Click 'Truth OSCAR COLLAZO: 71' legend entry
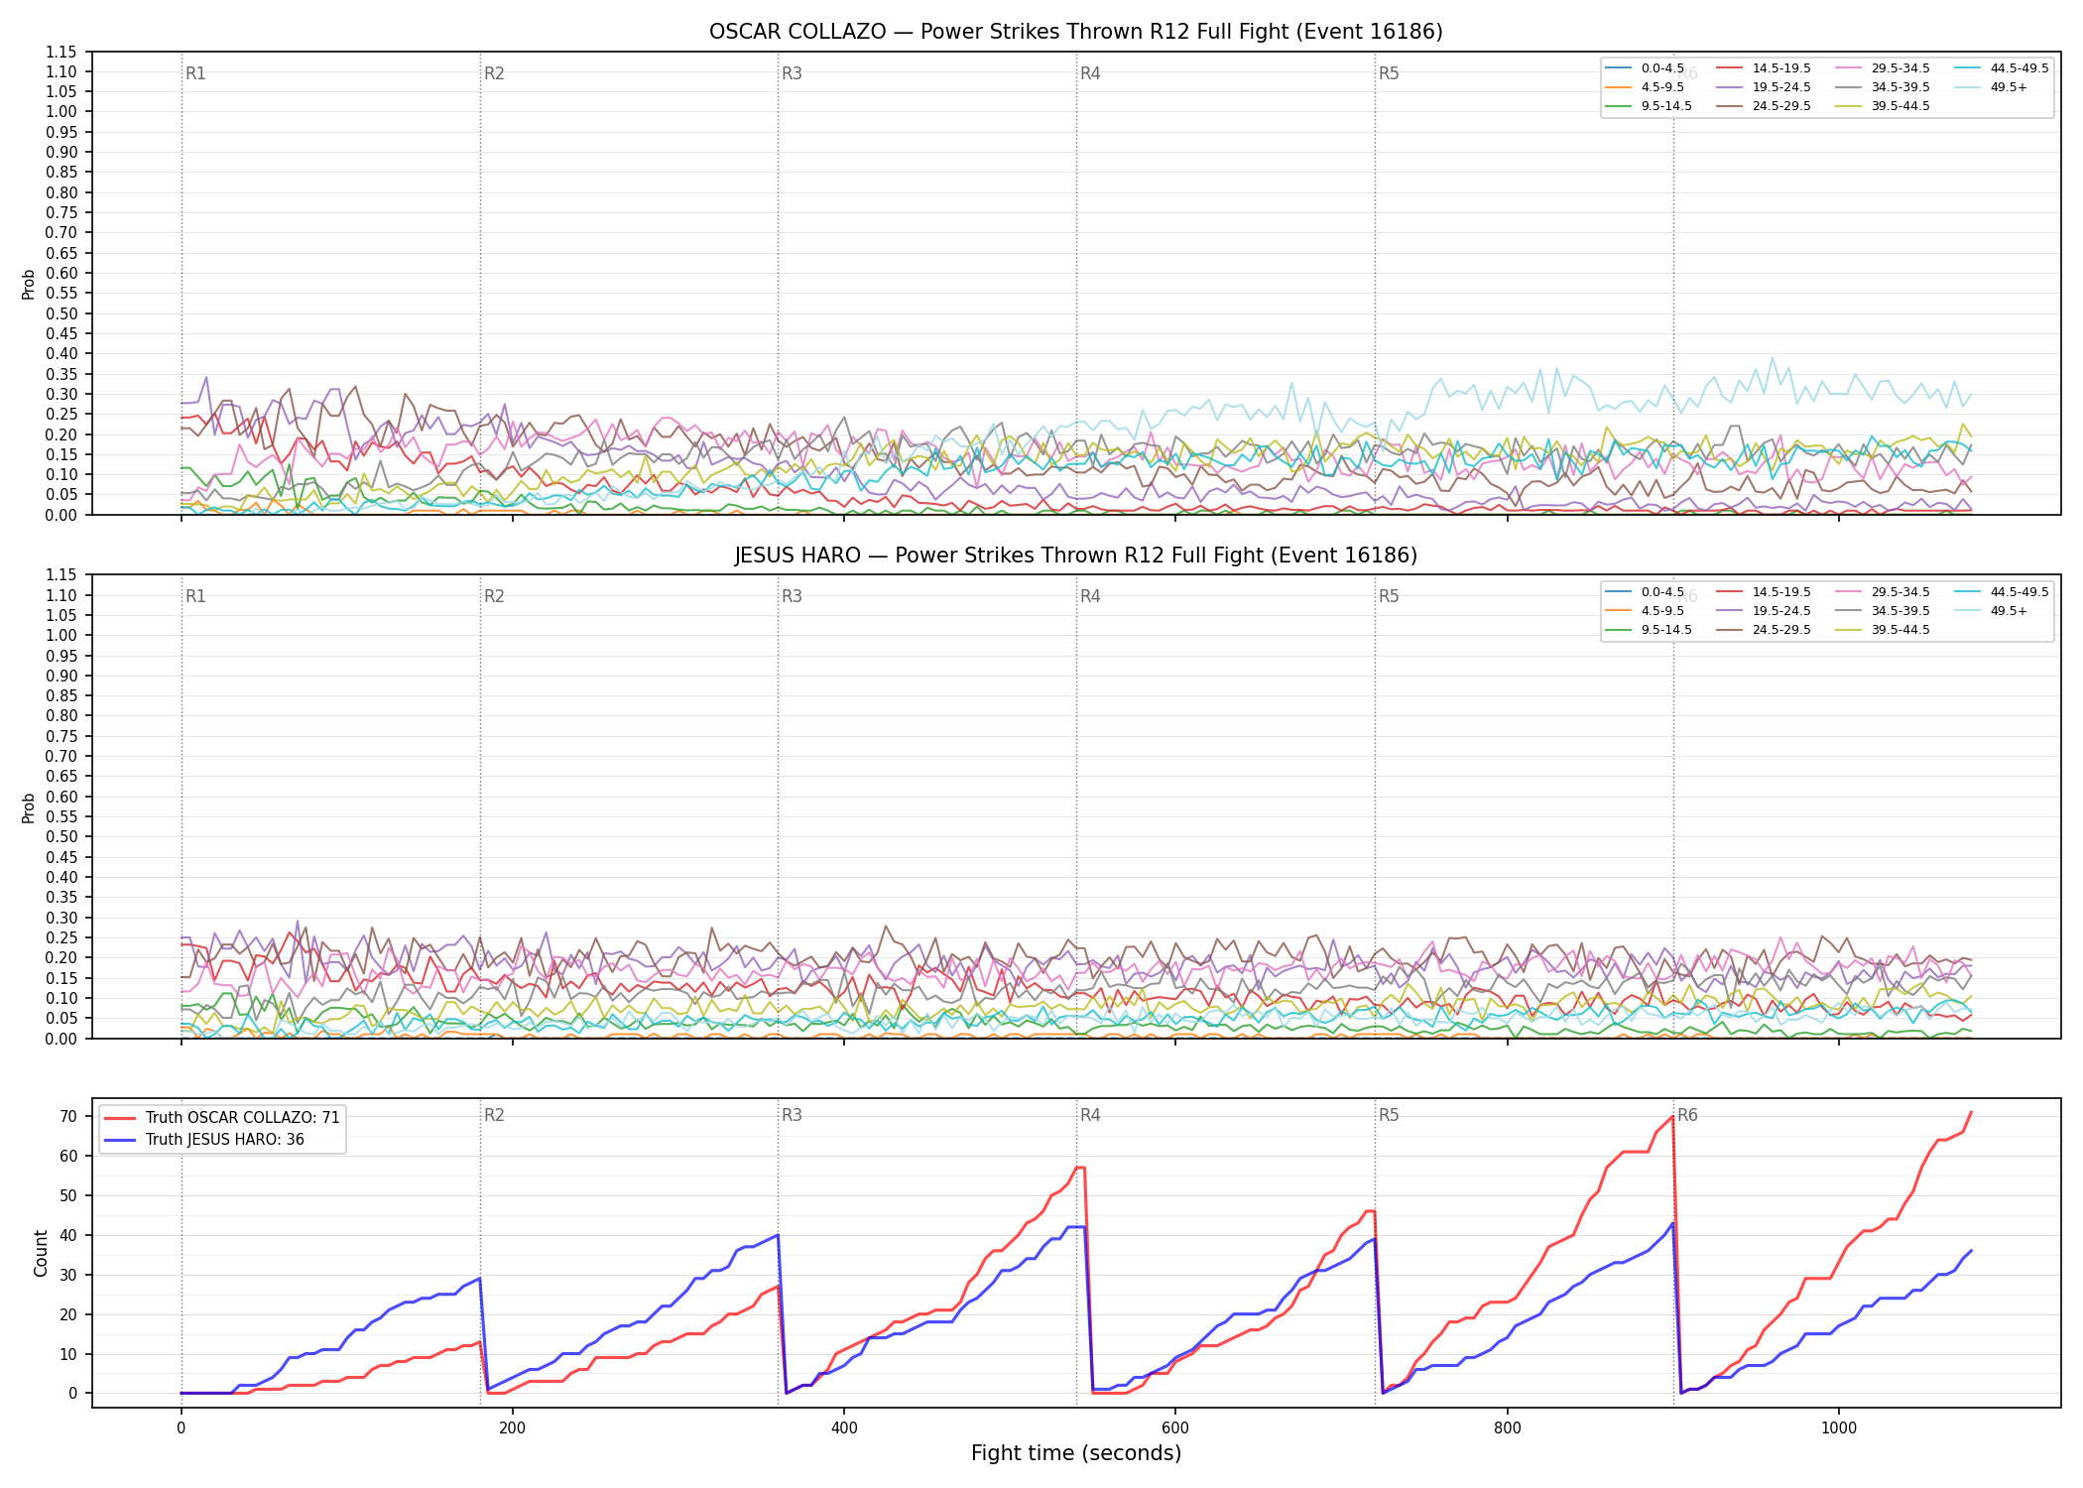2083x1488 pixels. (x=222, y=1118)
